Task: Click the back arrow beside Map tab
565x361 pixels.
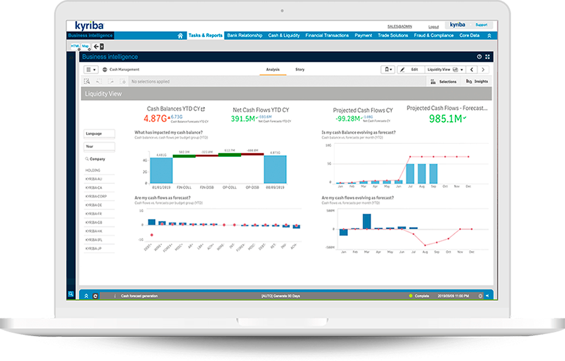Action: (96, 46)
